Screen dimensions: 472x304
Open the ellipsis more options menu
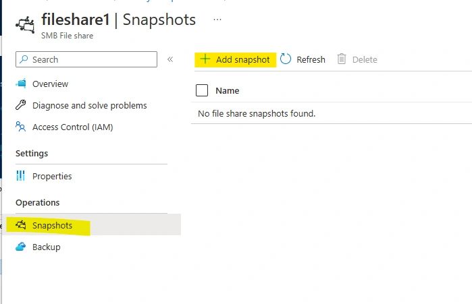[217, 20]
